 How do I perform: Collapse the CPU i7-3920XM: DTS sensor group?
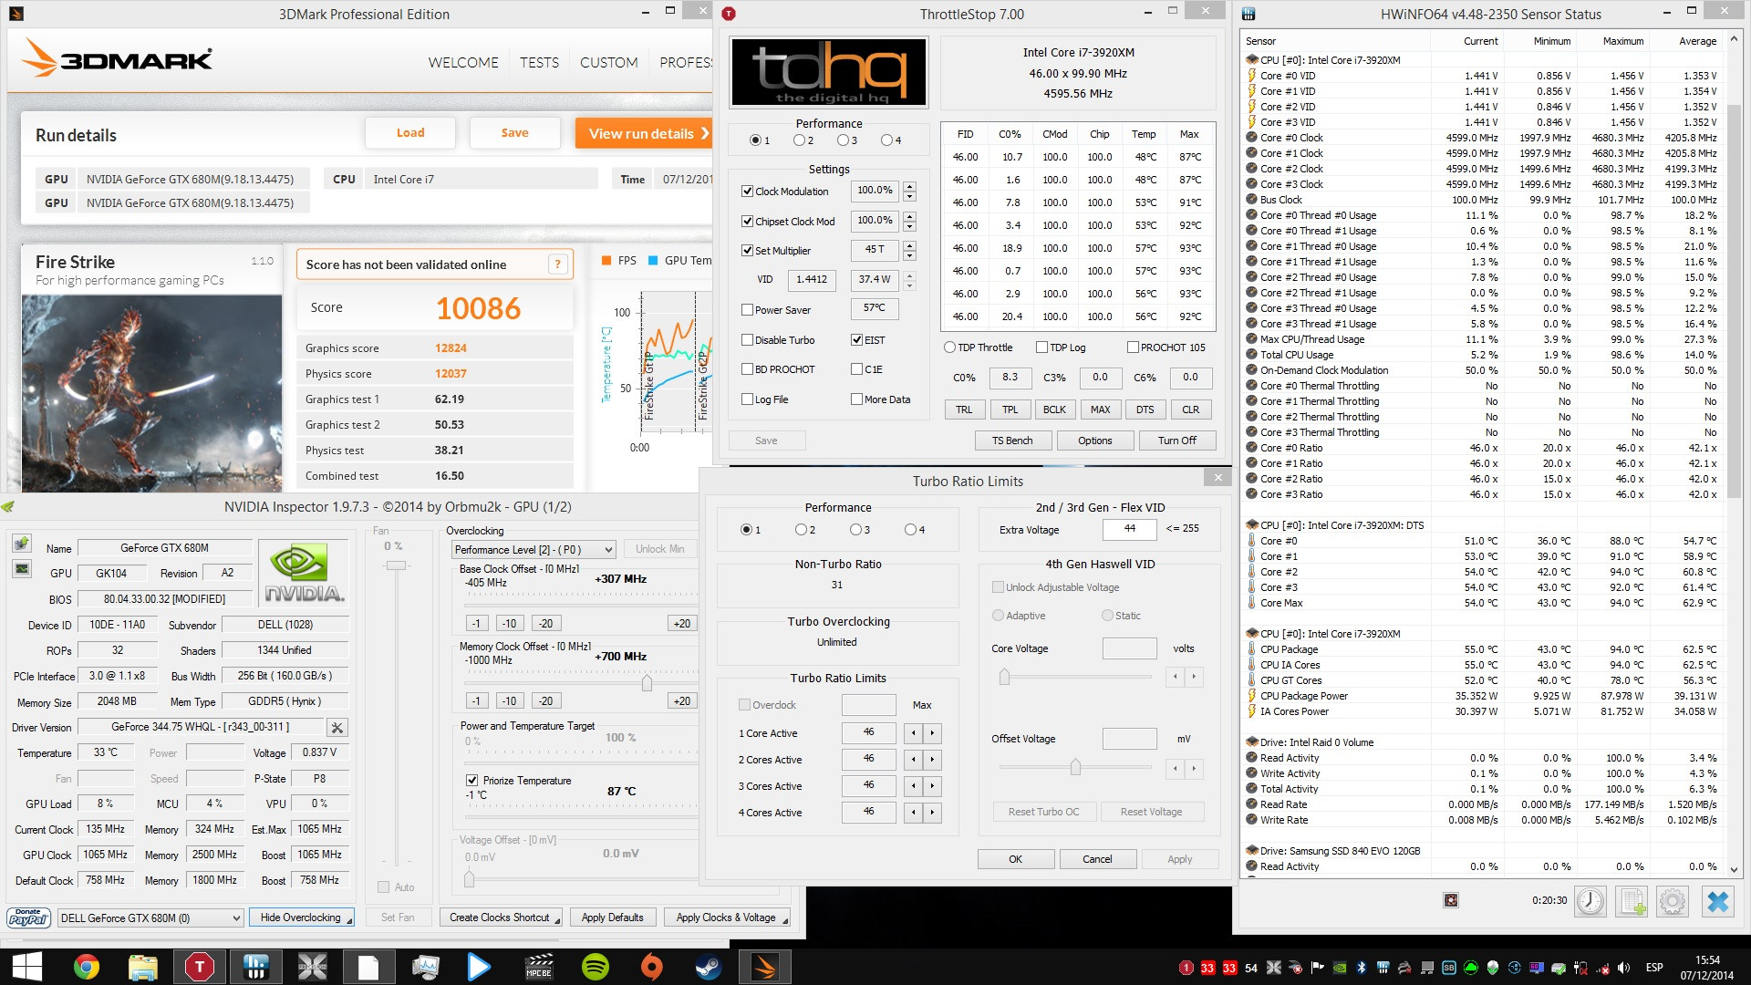pyautogui.click(x=1252, y=525)
